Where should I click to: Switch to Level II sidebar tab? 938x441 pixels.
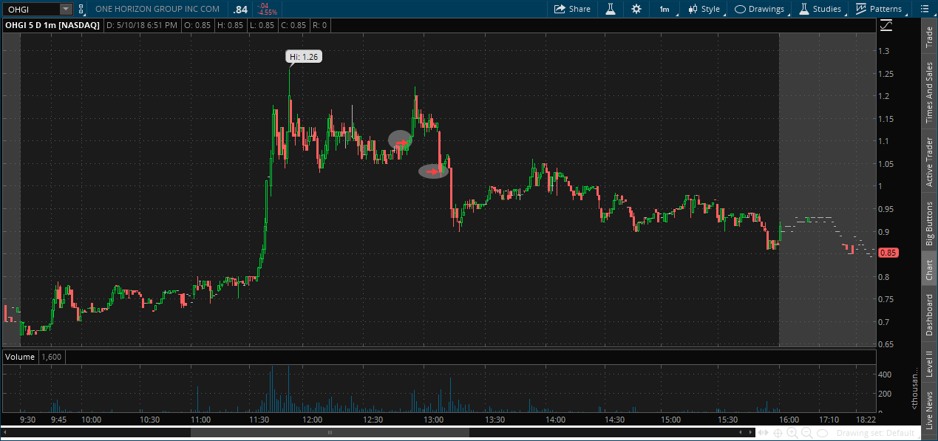coord(929,364)
